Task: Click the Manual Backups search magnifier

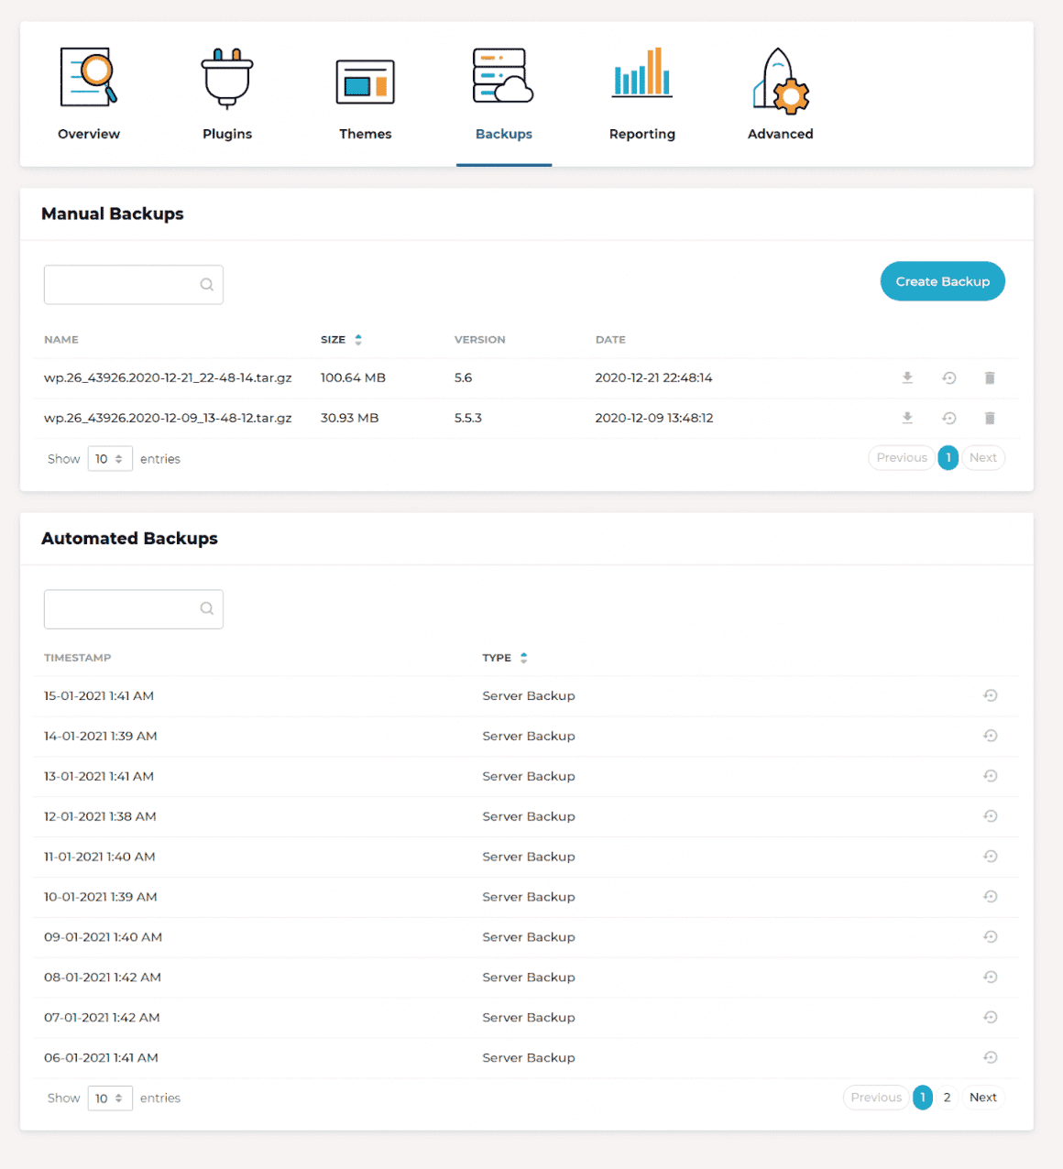Action: coord(207,285)
